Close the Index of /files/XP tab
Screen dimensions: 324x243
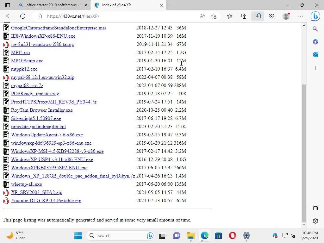[162, 5]
